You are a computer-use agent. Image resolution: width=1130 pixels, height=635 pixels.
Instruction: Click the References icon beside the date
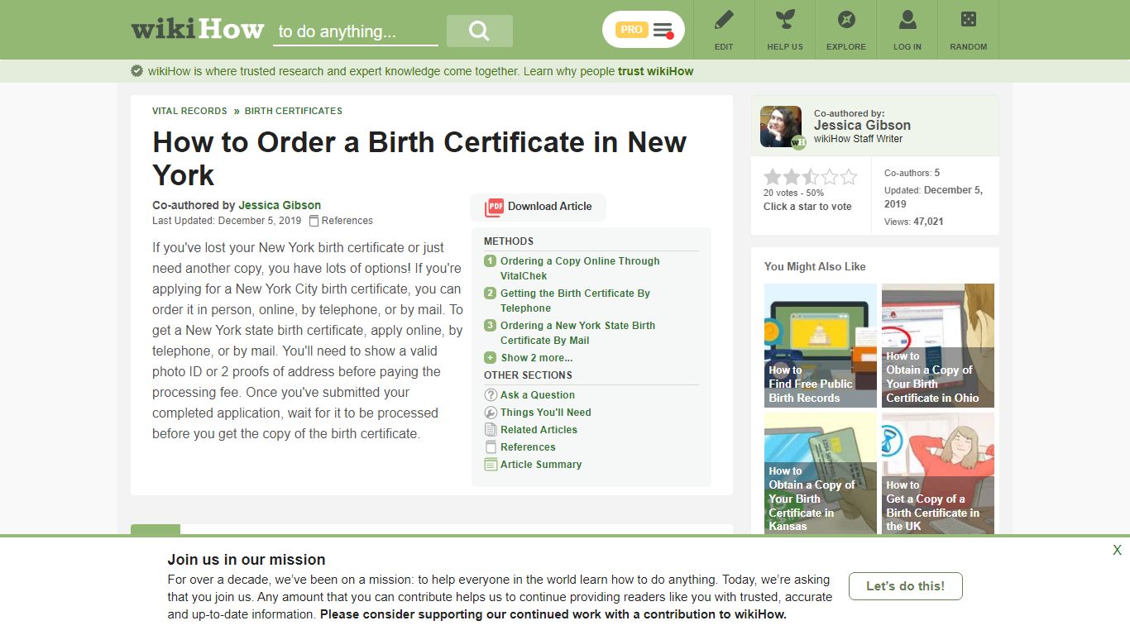coord(314,221)
